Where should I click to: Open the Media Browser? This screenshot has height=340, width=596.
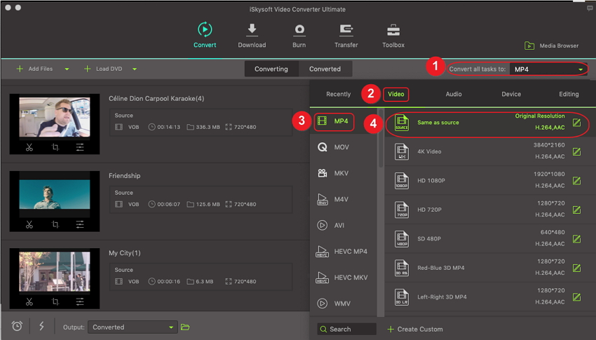pos(551,46)
